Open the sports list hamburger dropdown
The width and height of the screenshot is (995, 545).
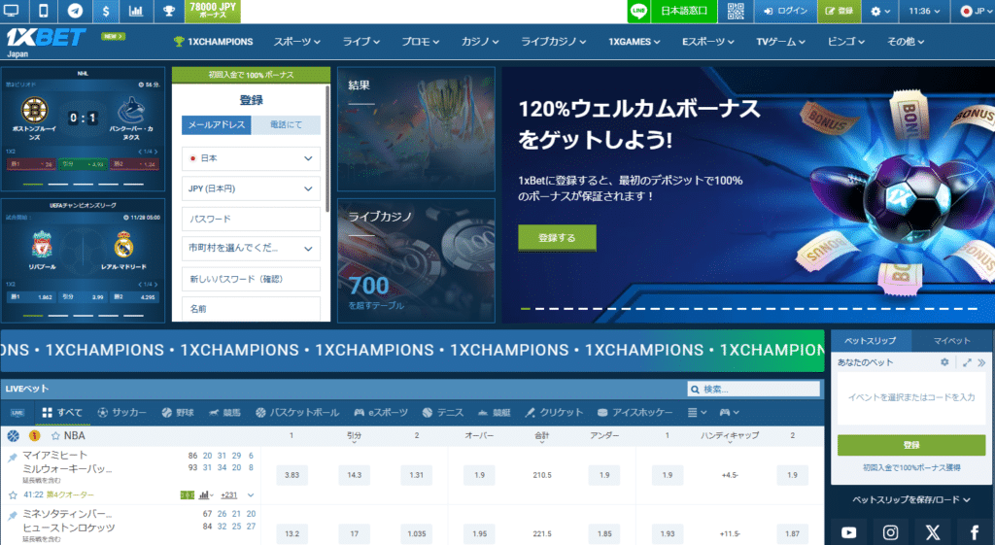pyautogui.click(x=697, y=413)
